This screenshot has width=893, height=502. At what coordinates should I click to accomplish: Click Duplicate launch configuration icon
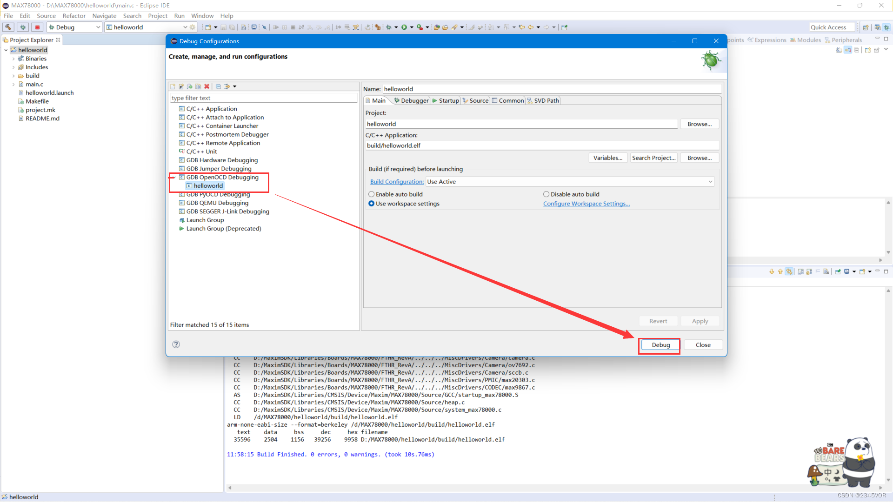[198, 86]
